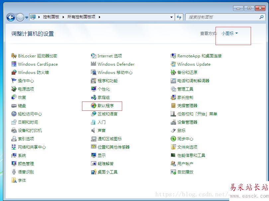Open 设备和打印机 icon

[x=14, y=130]
